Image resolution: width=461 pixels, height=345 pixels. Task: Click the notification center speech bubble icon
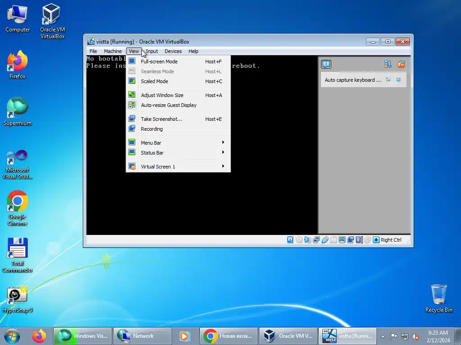point(326,64)
